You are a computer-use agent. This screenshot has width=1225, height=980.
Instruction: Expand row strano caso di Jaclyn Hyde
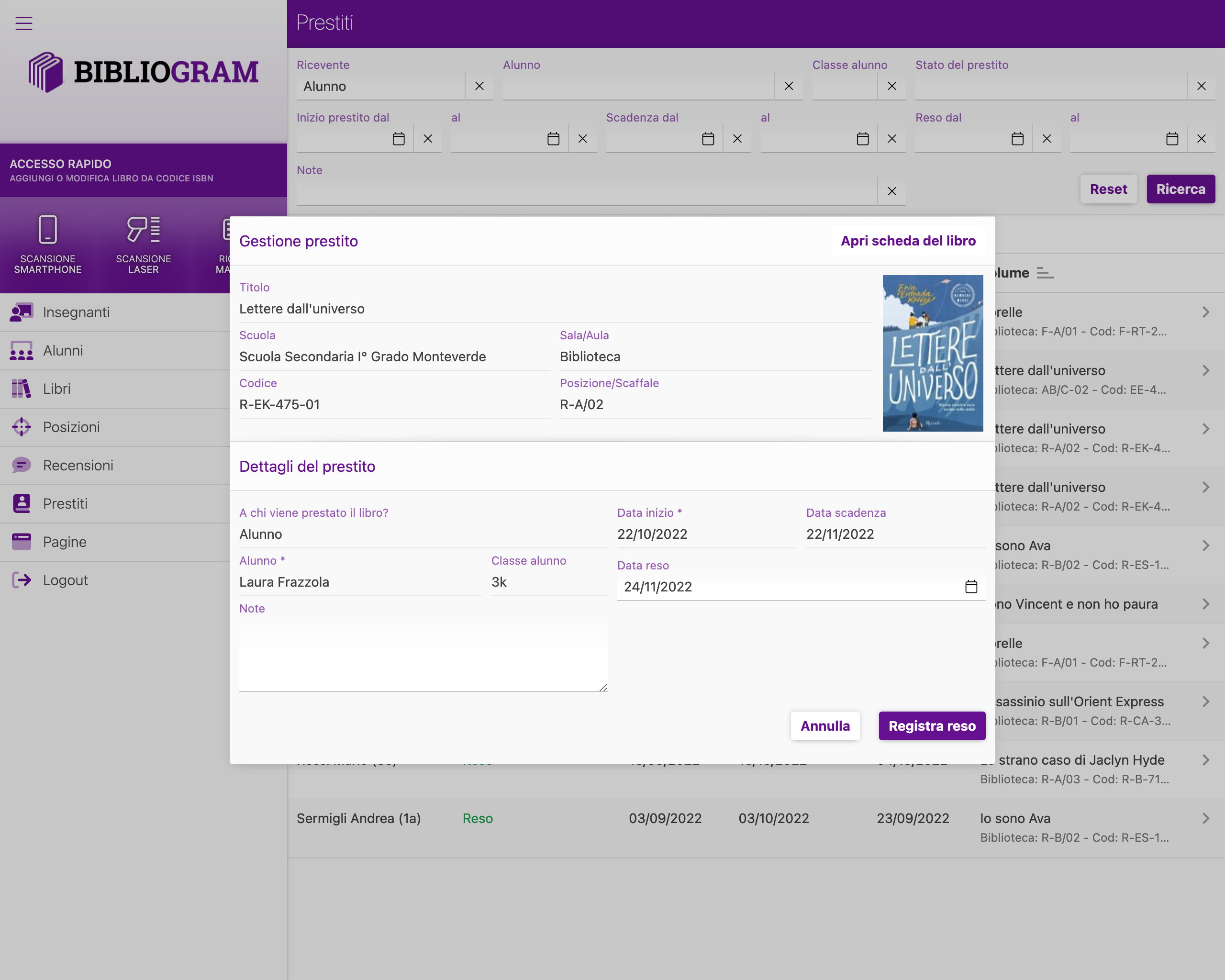1206,761
